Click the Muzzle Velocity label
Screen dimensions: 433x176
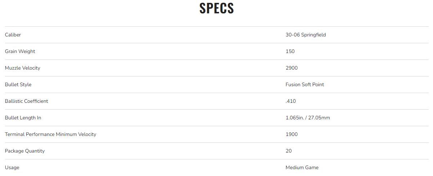(x=22, y=68)
